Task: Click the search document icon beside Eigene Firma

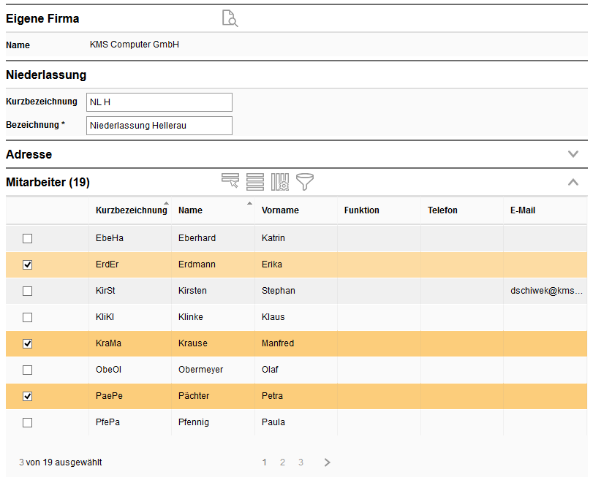Action: (230, 19)
